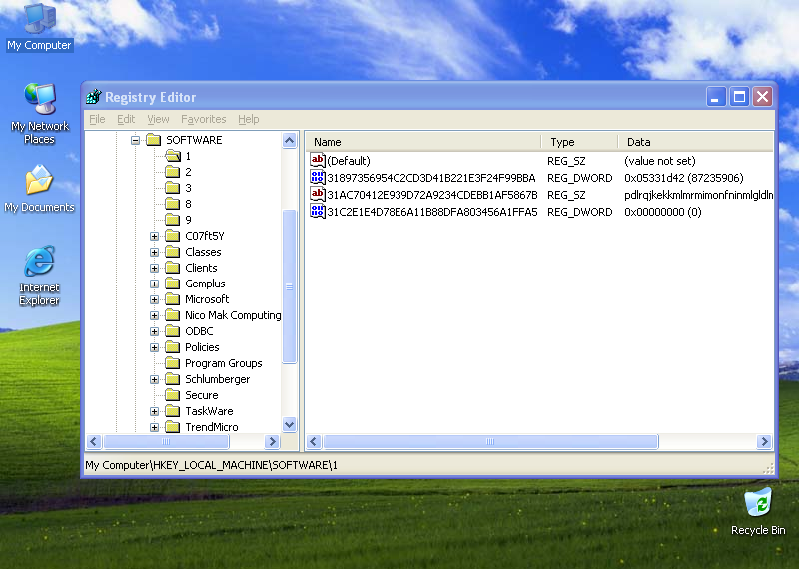Select the 31C2E1E4D78E6A11 DWORD value icon
The image size is (799, 569).
(317, 211)
